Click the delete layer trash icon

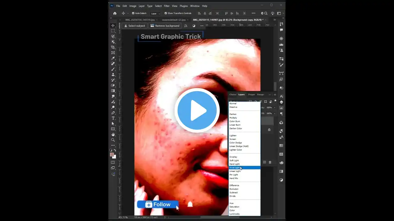click(x=270, y=162)
